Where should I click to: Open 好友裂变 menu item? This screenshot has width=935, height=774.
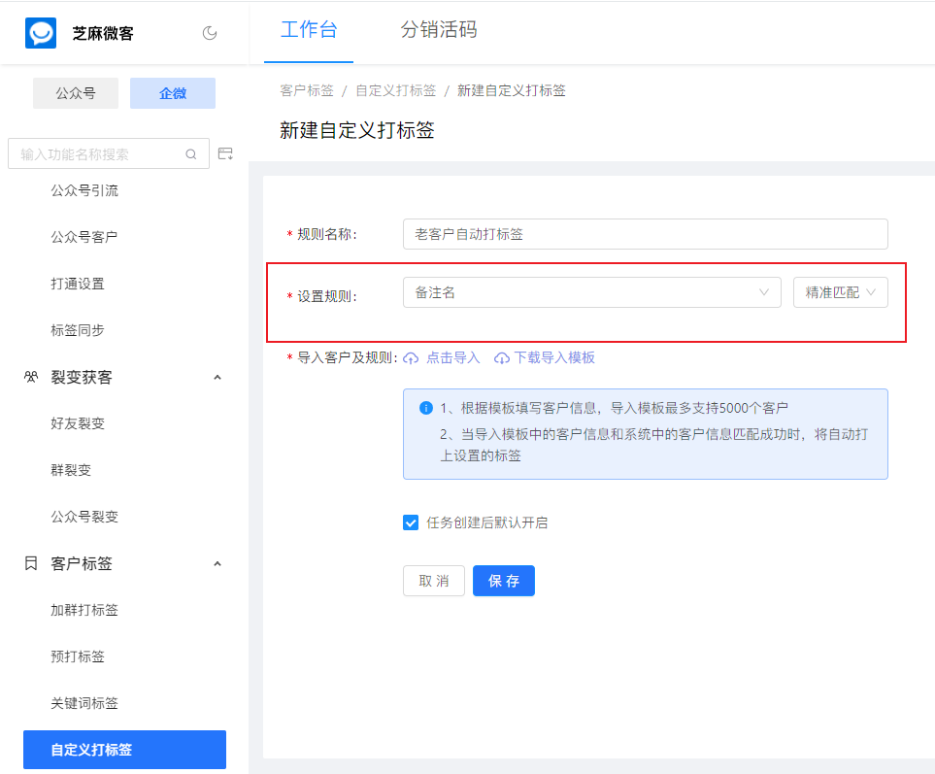tap(78, 423)
